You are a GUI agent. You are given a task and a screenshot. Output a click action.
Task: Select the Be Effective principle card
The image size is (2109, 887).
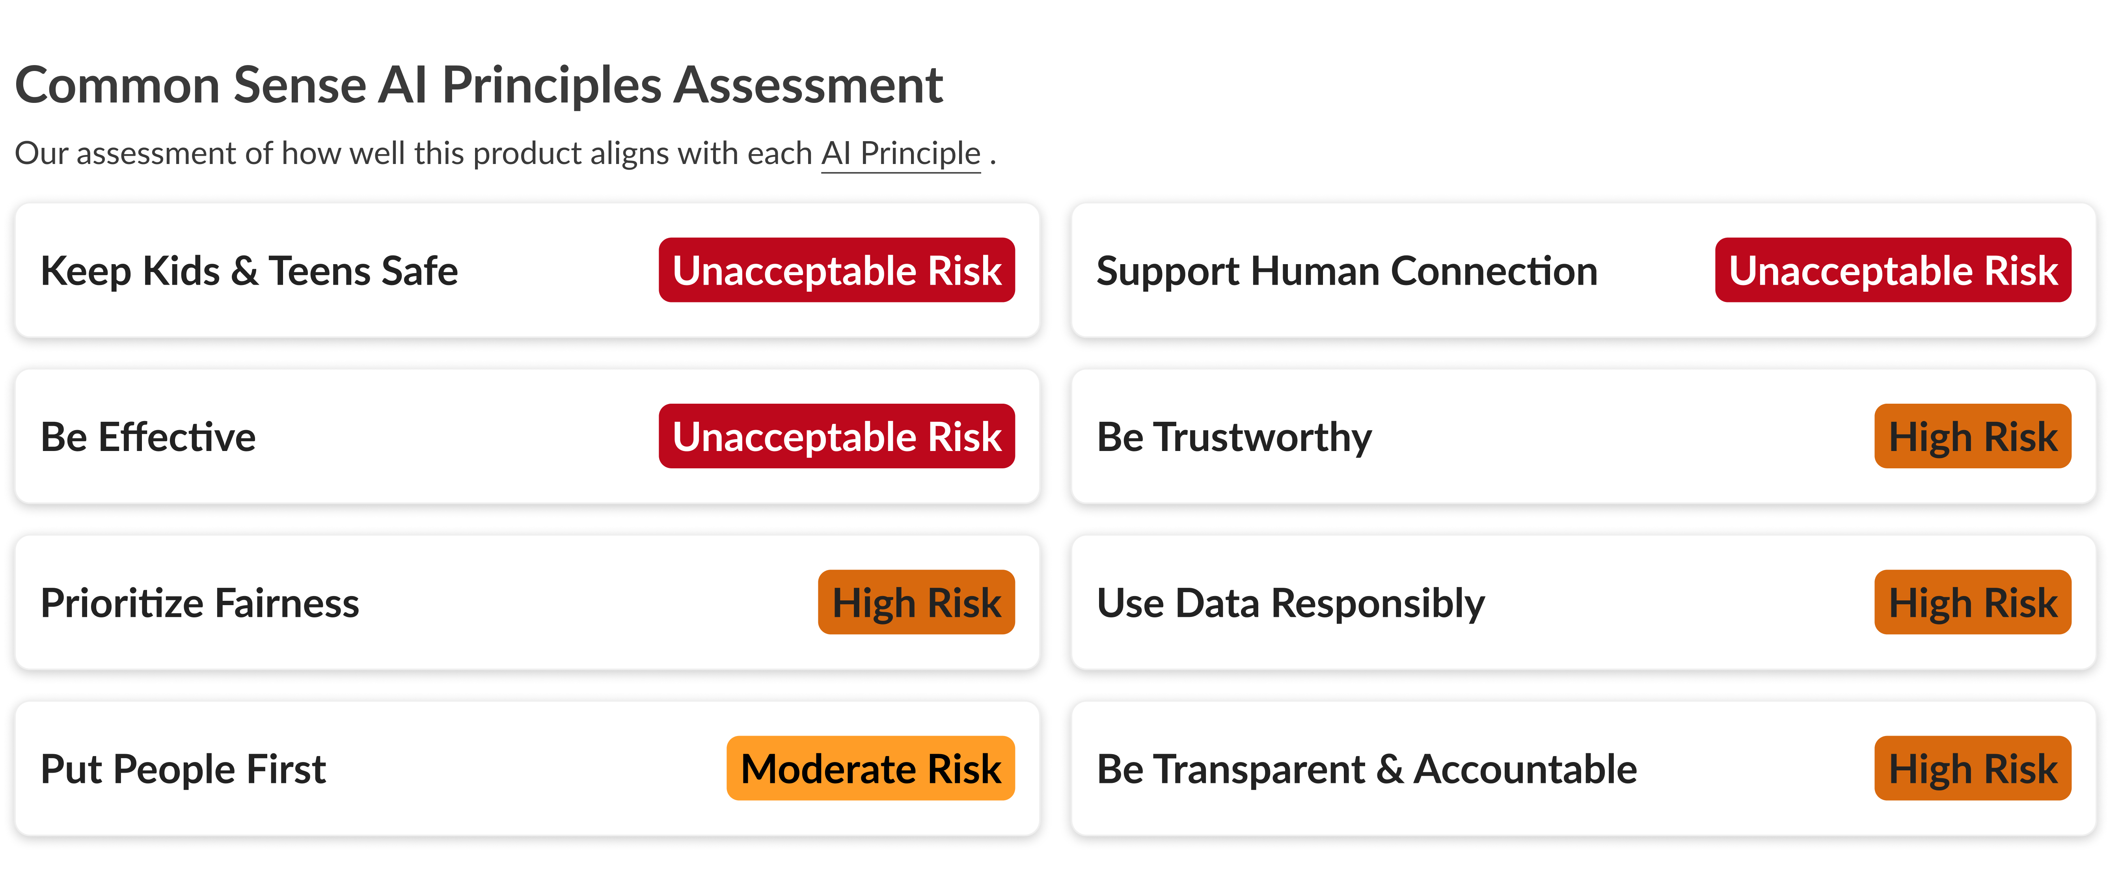[x=527, y=436]
